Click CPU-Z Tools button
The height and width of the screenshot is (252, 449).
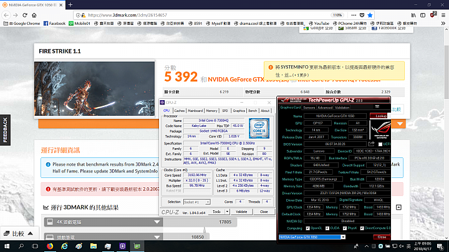(x=216, y=212)
